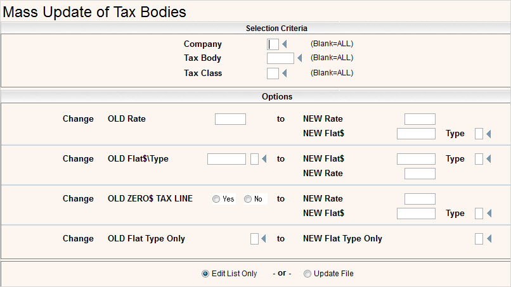The height and width of the screenshot is (287, 511).
Task: Click the Options section header
Action: (x=277, y=96)
